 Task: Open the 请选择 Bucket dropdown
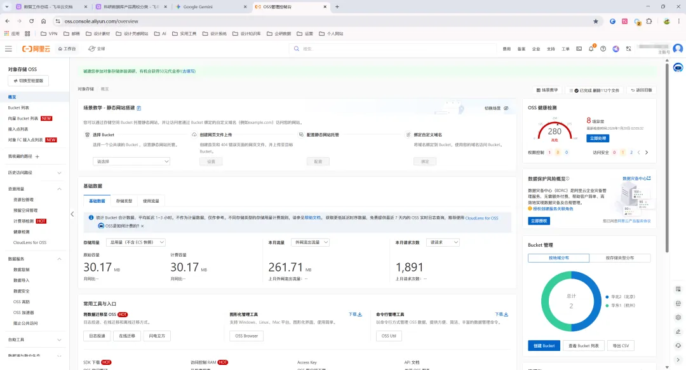(131, 161)
